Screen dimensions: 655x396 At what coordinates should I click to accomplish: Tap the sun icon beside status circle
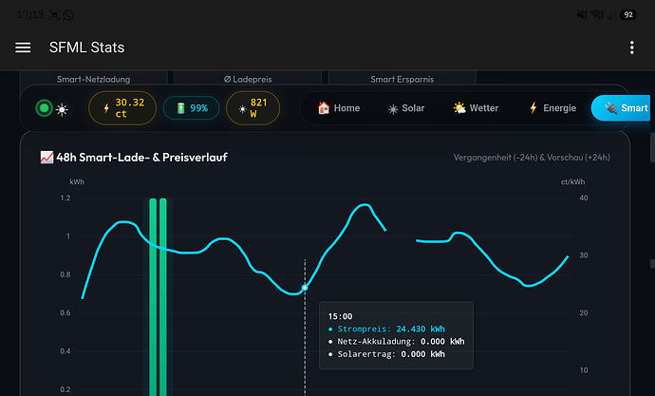tap(62, 110)
